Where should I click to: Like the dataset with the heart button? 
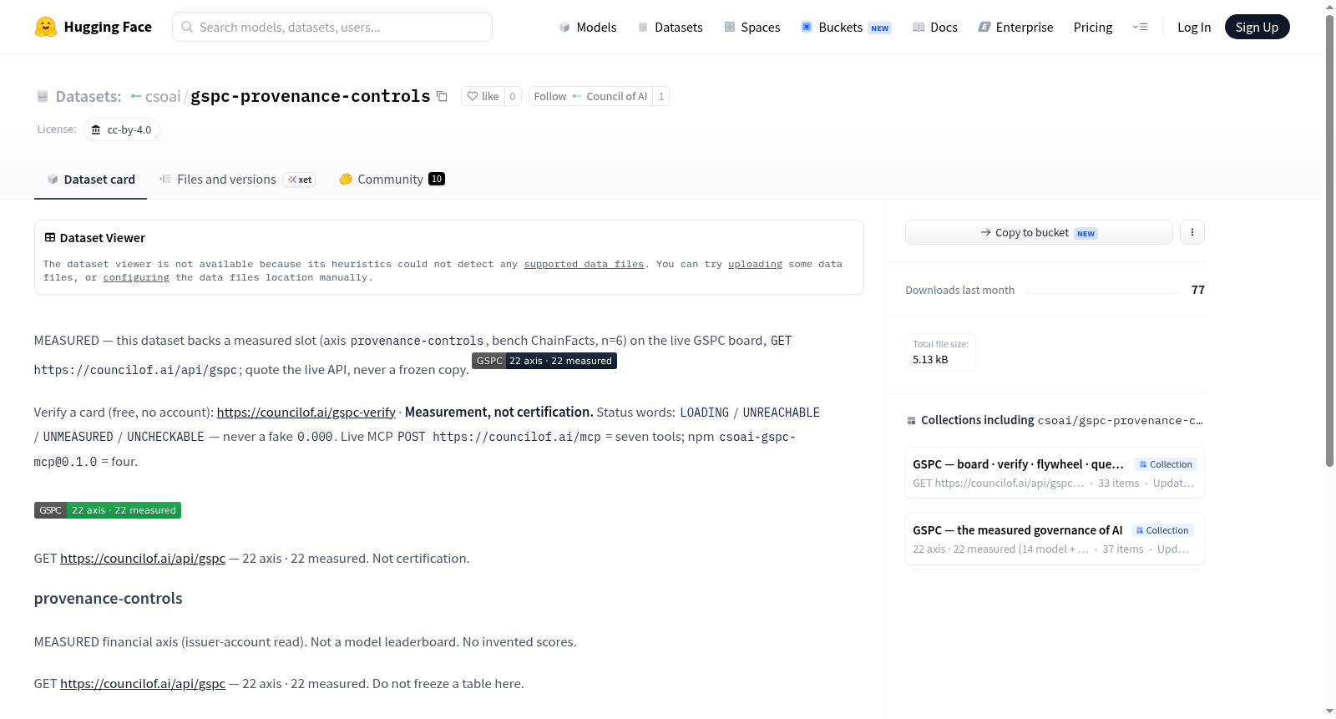tap(483, 96)
